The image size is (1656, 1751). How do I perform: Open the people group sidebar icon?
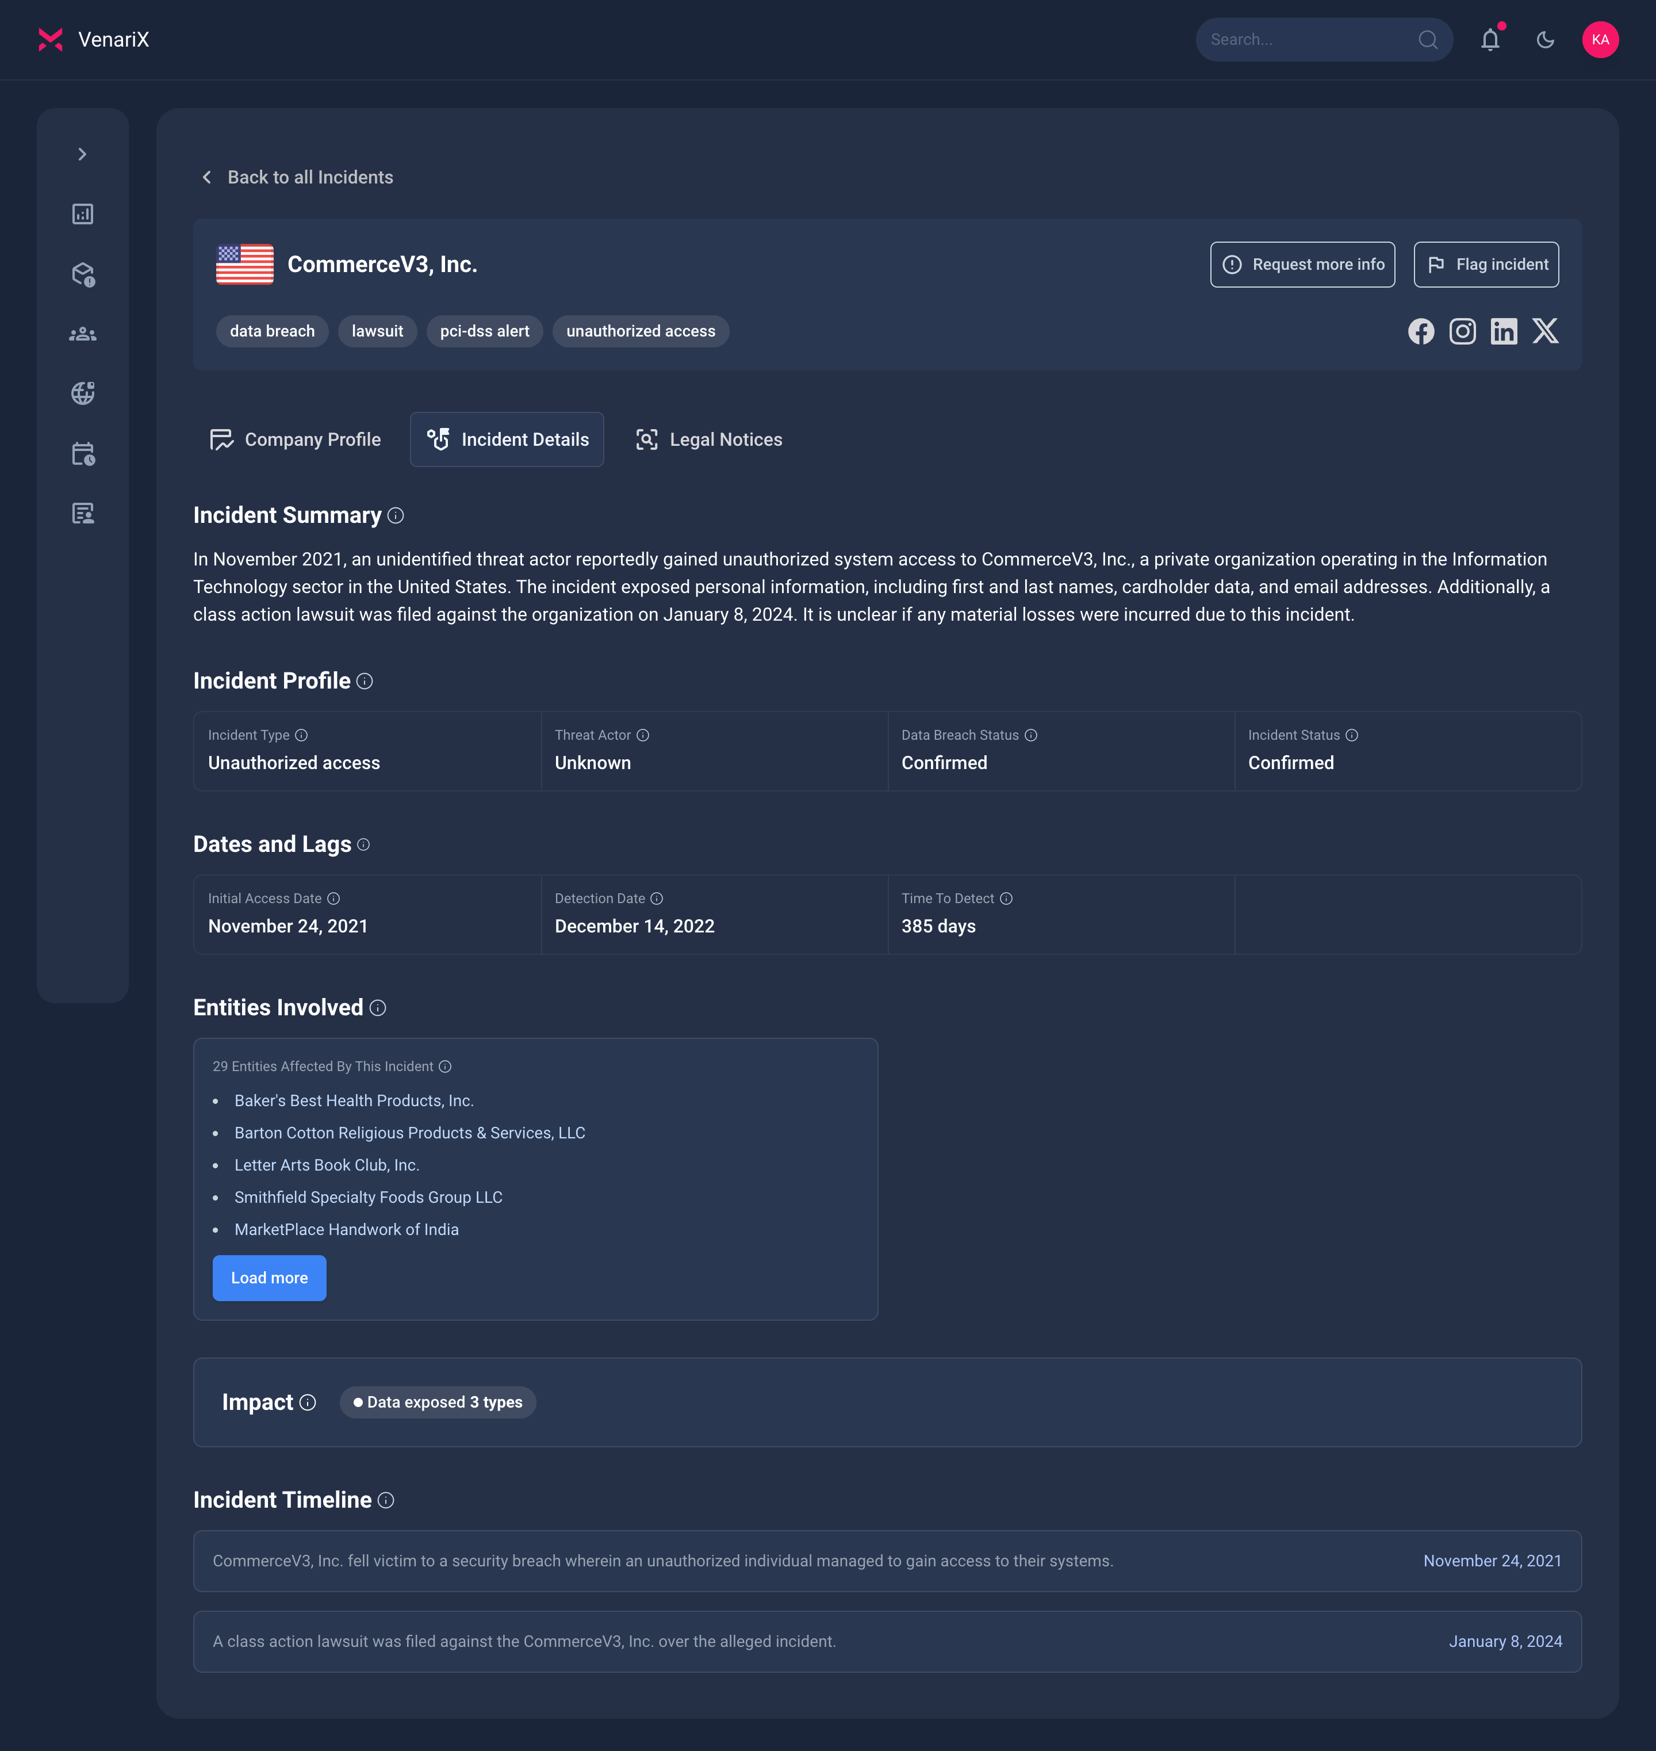click(x=83, y=334)
